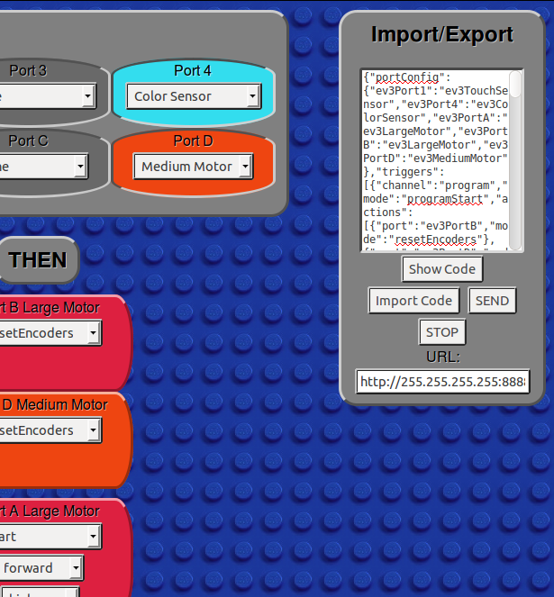
Task: Click the A Large Motor action title
Action: [50, 511]
